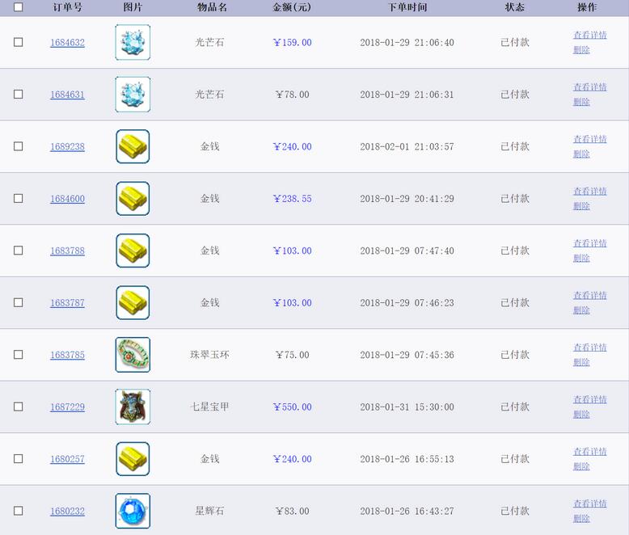The height and width of the screenshot is (535, 629).
Task: Click the gold bar icon for order 1680257
Action: pyautogui.click(x=133, y=459)
